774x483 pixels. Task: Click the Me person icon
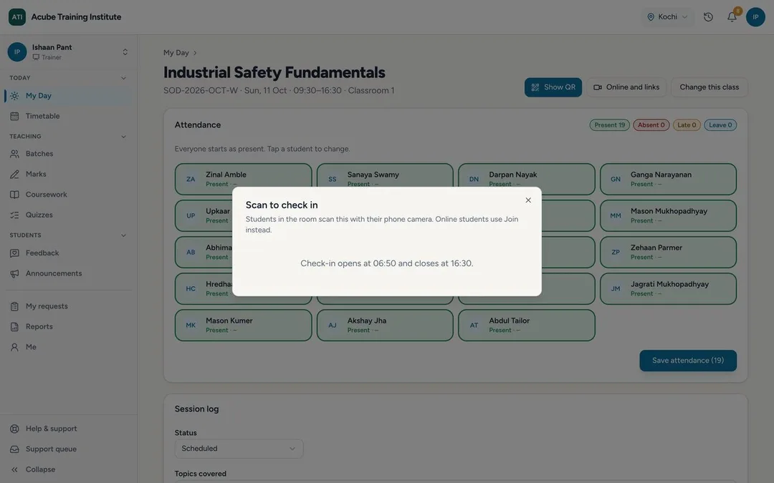[x=15, y=347]
